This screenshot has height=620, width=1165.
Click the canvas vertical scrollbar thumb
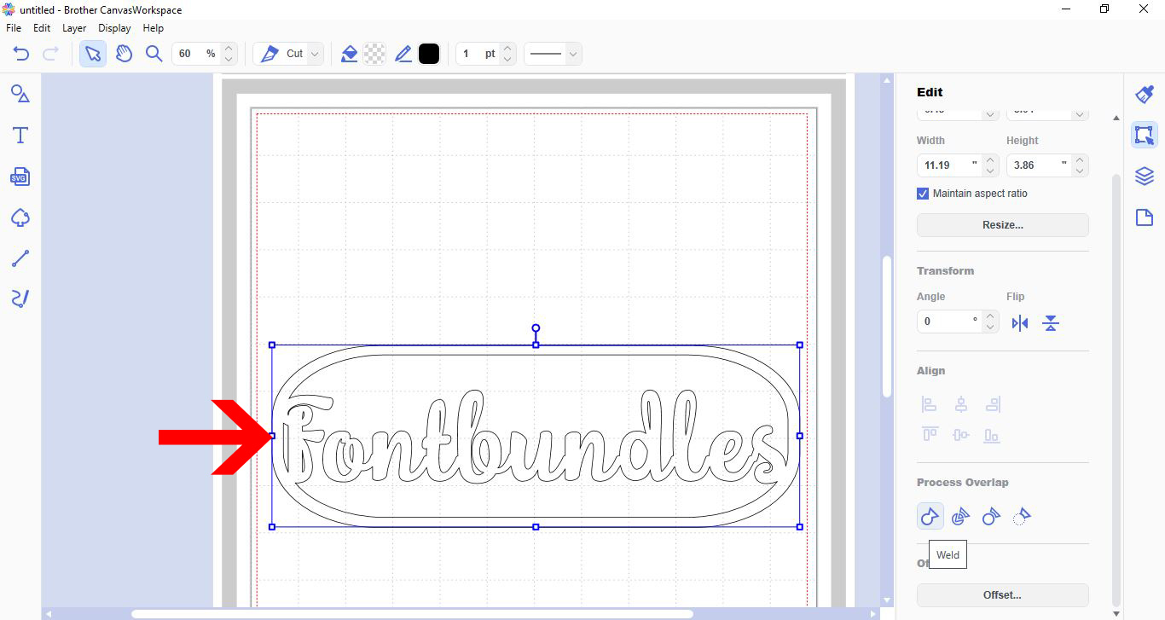click(886, 326)
